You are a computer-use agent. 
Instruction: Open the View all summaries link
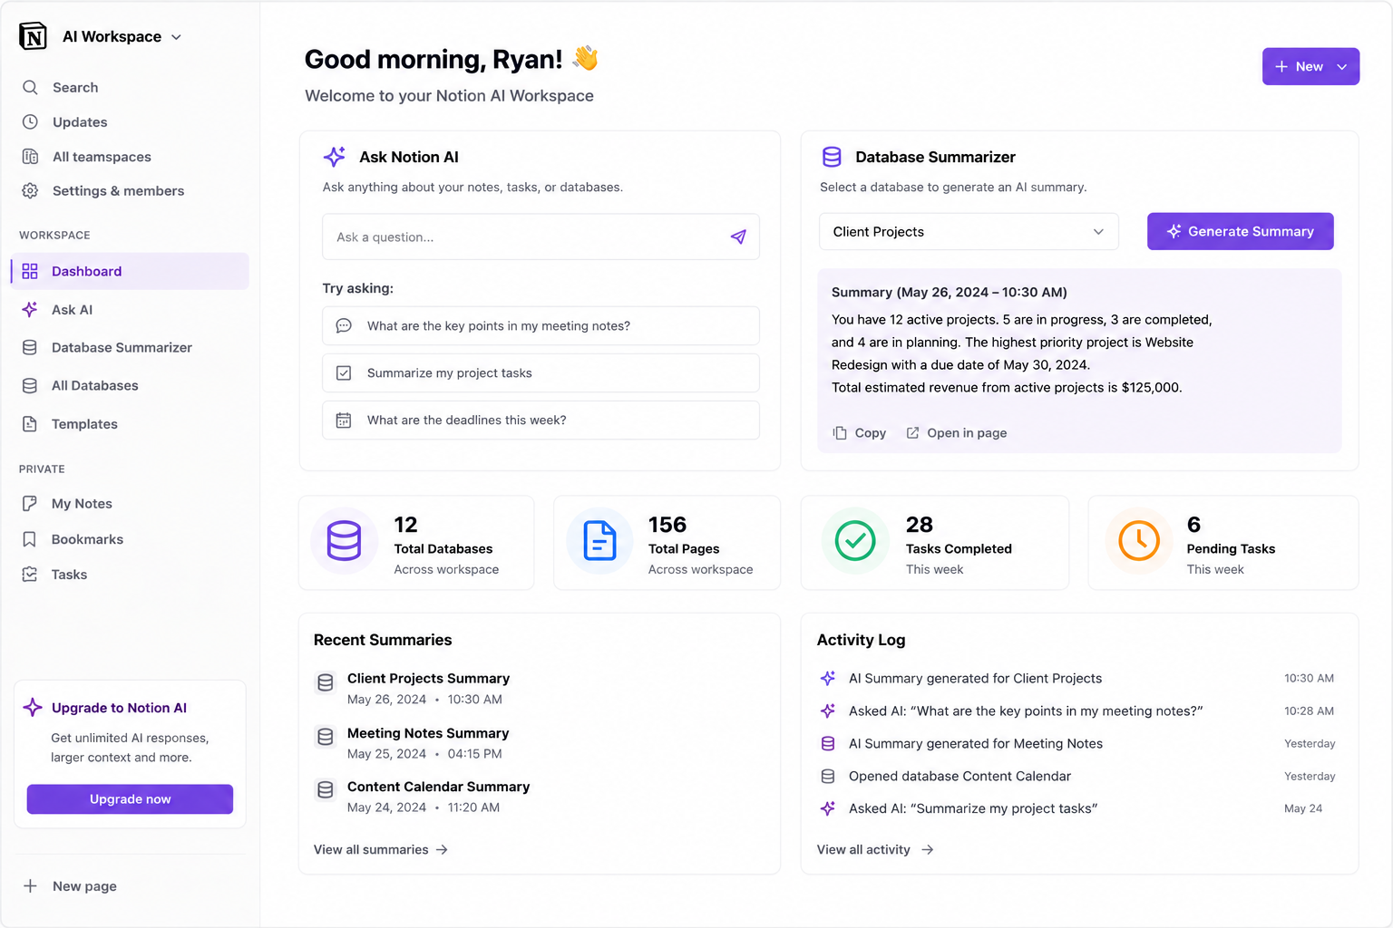point(381,849)
